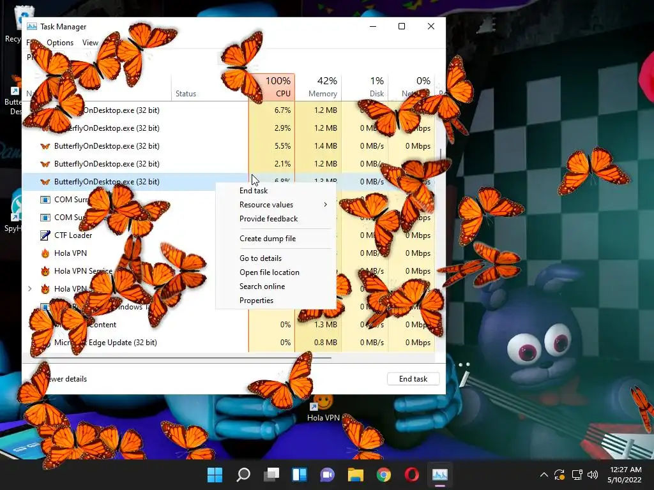The height and width of the screenshot is (490, 654).
Task: Click the first COM Surrogate process icon
Action: (x=45, y=200)
